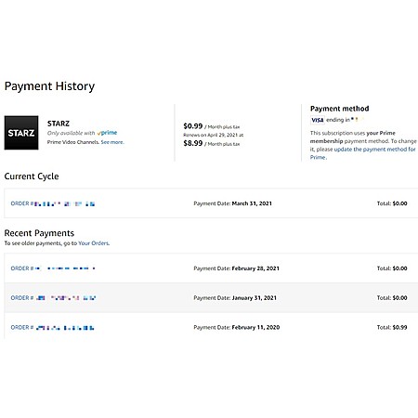Click Total $0.99 on the February 2020 row
The height and width of the screenshot is (418, 418).
point(392,327)
